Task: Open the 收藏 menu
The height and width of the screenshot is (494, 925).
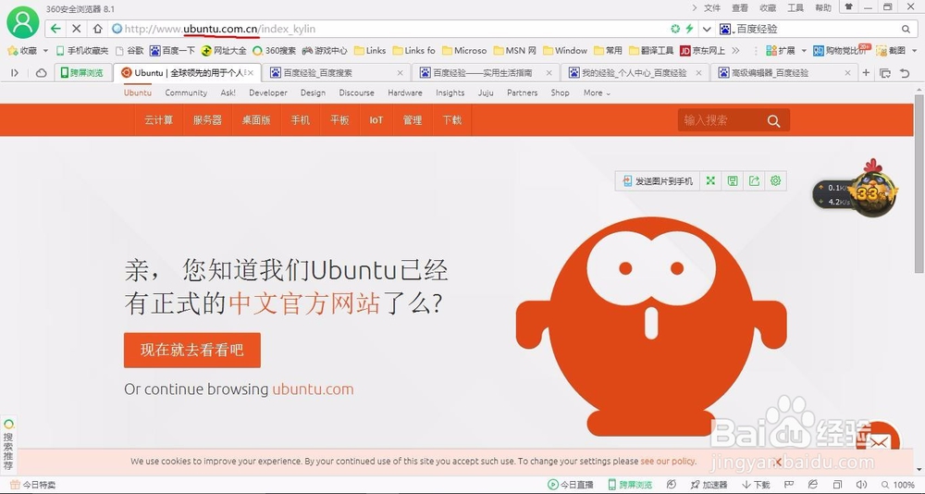Action: (768, 7)
